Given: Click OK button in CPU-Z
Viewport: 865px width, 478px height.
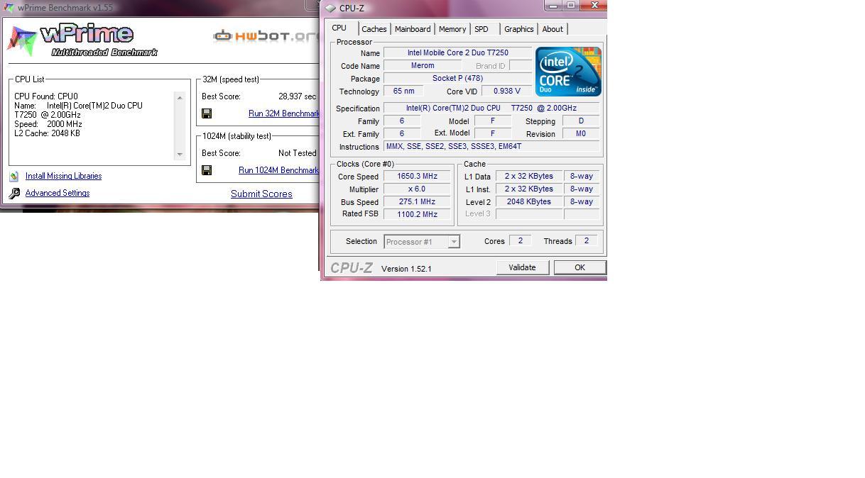Looking at the screenshot, I should click(x=580, y=267).
